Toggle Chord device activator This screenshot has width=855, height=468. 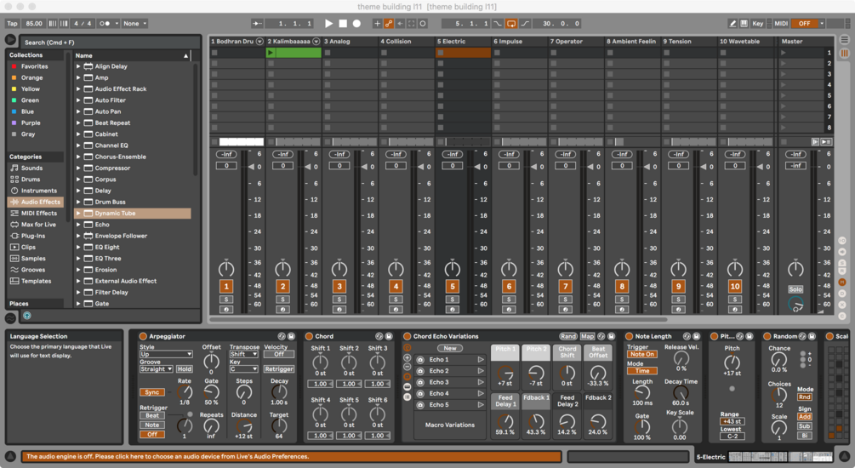click(309, 337)
